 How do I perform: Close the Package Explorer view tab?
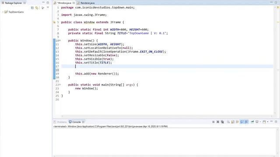pyautogui.click(x=24, y=3)
